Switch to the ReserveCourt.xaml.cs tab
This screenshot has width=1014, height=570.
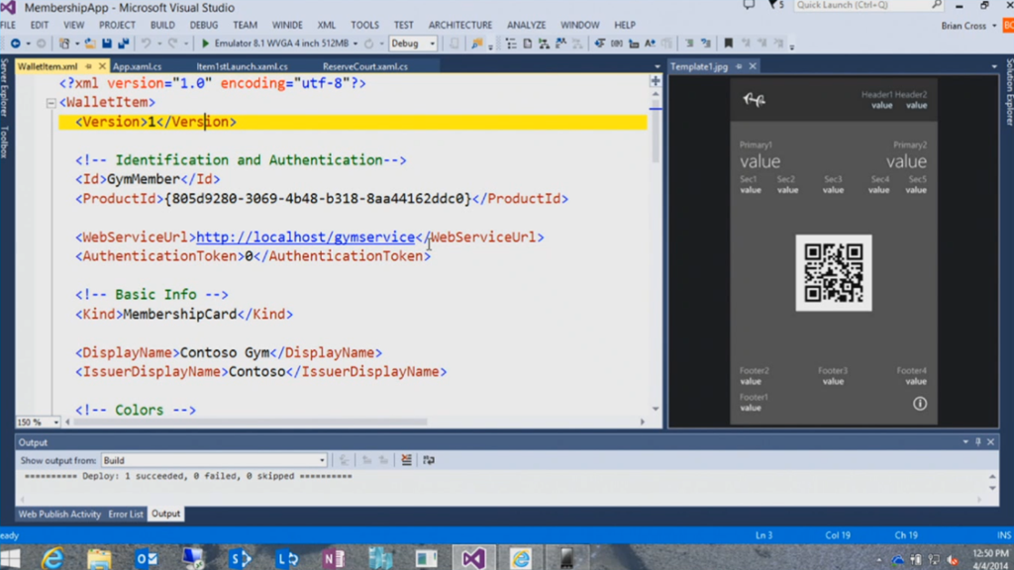click(x=364, y=66)
